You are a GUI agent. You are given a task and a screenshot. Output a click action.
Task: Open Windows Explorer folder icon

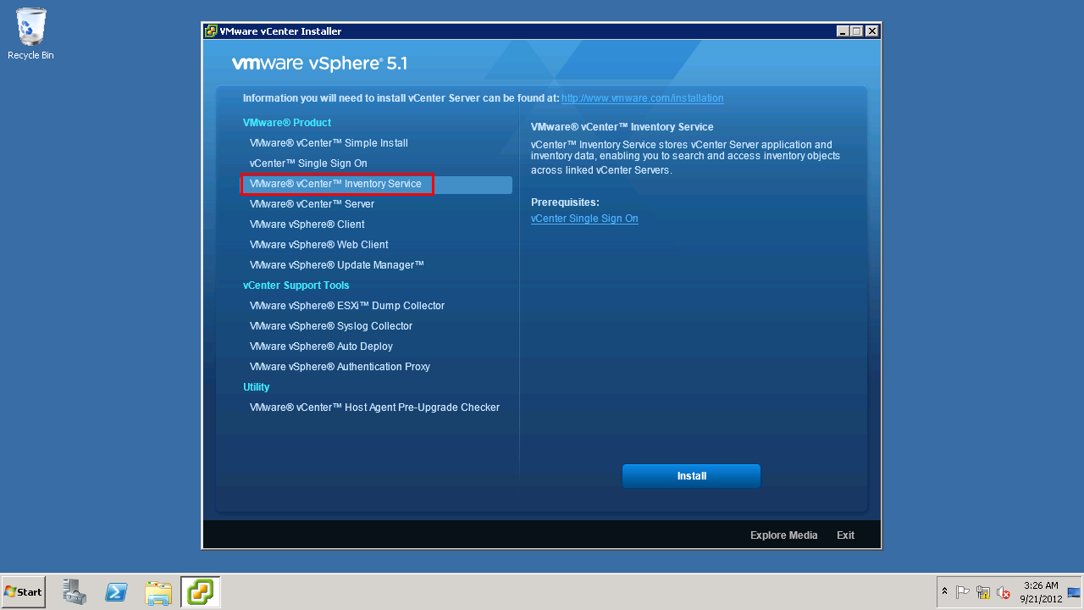tap(158, 592)
